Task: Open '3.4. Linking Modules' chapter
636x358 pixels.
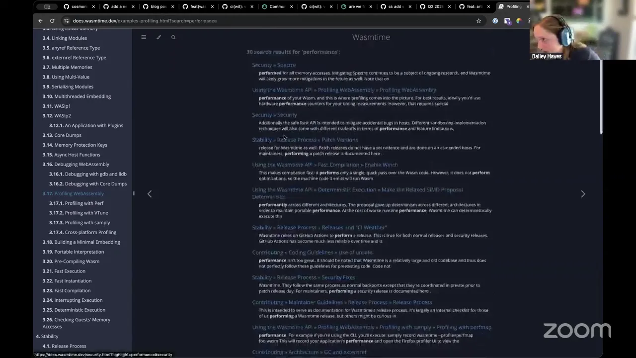Action: point(65,38)
